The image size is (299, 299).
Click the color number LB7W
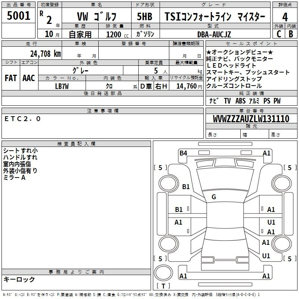(x=62, y=86)
